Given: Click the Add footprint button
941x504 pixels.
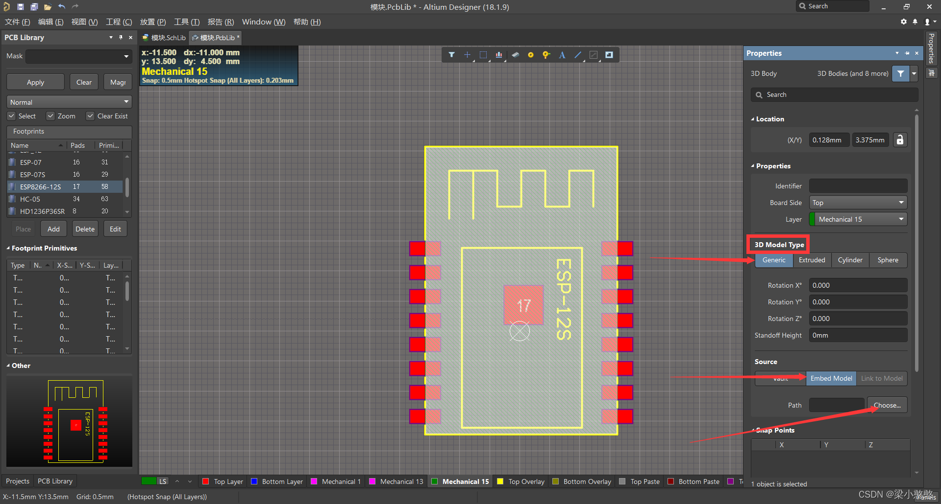Looking at the screenshot, I should 53,229.
